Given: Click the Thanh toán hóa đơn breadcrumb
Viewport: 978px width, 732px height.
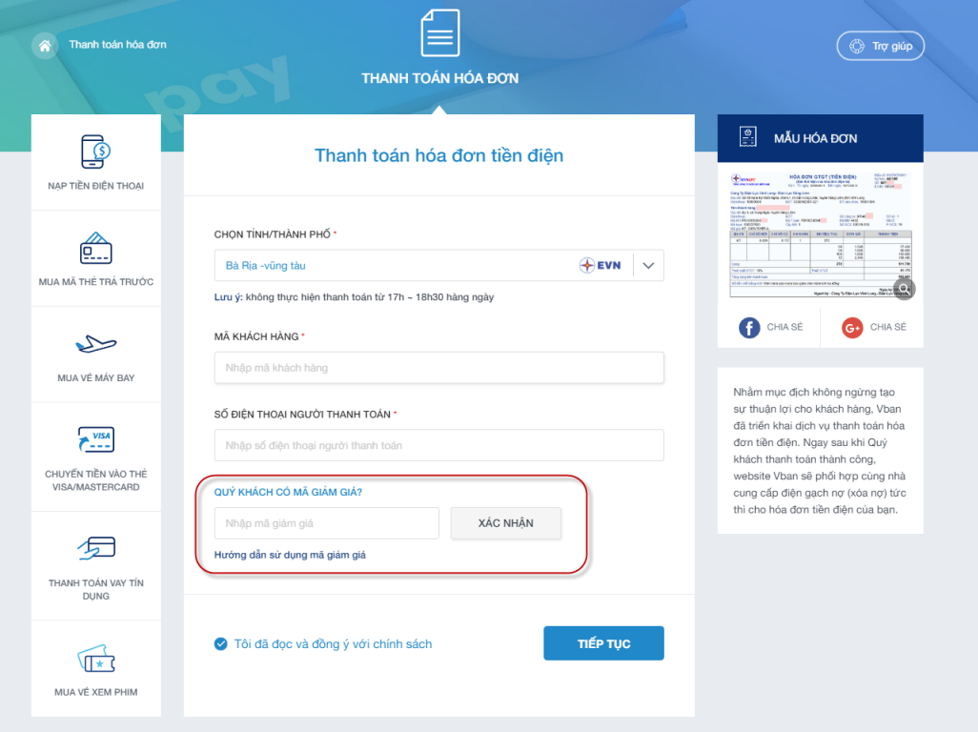Looking at the screenshot, I should (117, 45).
